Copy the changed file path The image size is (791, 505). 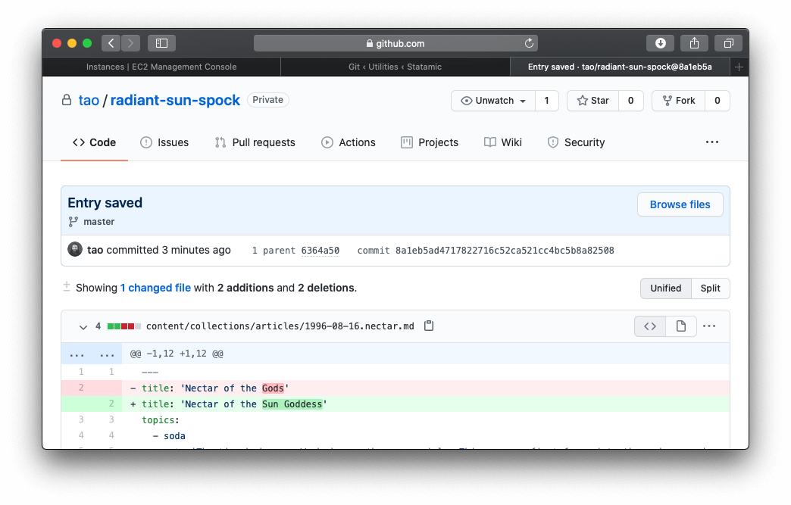tap(429, 325)
